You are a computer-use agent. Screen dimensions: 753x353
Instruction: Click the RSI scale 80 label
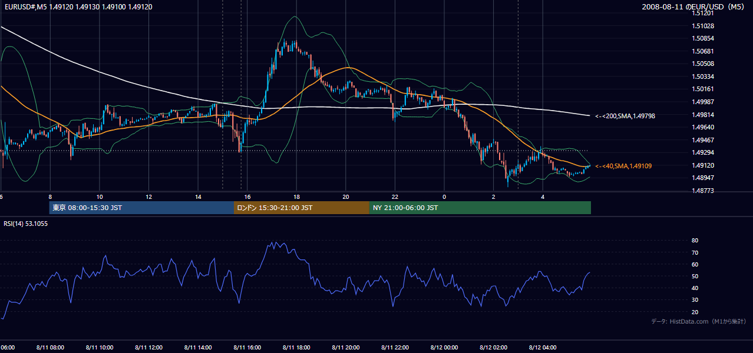tap(695, 241)
